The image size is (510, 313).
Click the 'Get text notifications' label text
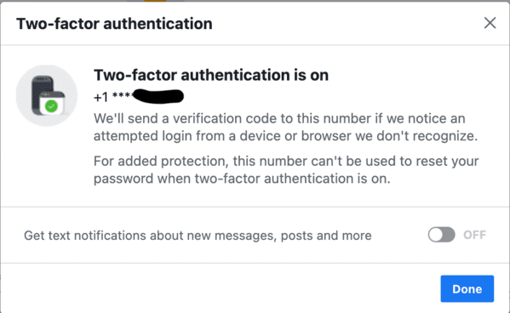click(x=198, y=236)
